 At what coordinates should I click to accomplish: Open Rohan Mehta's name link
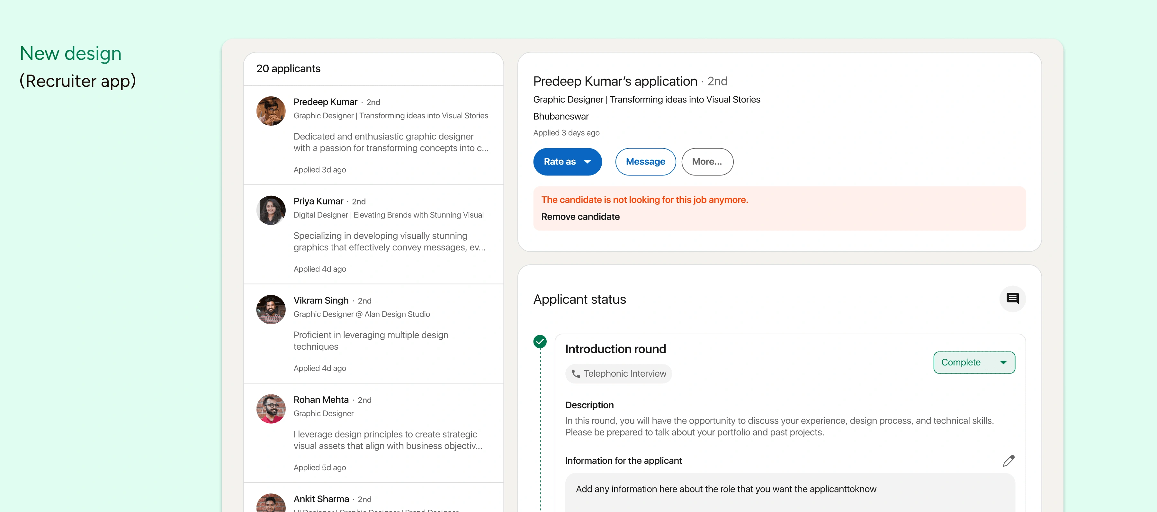[x=321, y=400]
